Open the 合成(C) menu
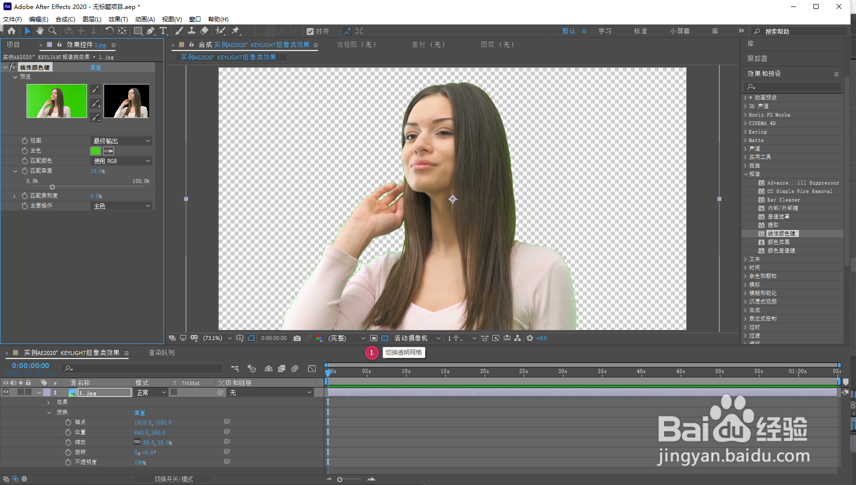The width and height of the screenshot is (856, 485). [66, 19]
